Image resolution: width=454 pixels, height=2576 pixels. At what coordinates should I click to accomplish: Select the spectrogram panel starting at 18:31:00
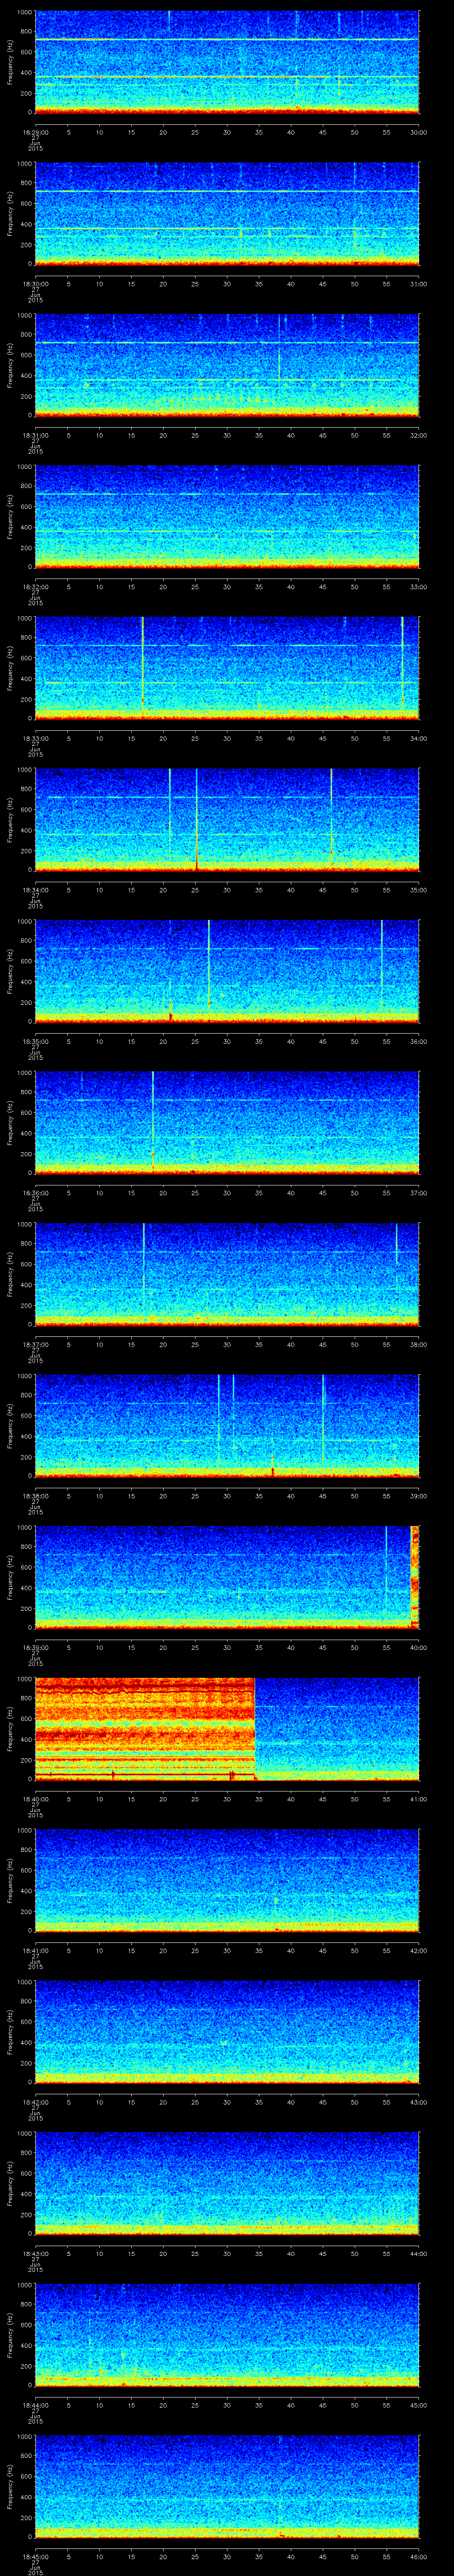click(227, 365)
